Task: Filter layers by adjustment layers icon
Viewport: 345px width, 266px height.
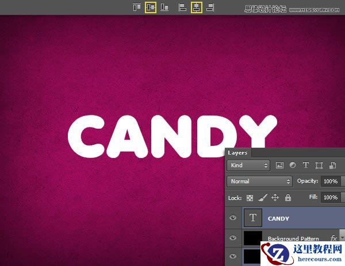Action: (x=293, y=165)
